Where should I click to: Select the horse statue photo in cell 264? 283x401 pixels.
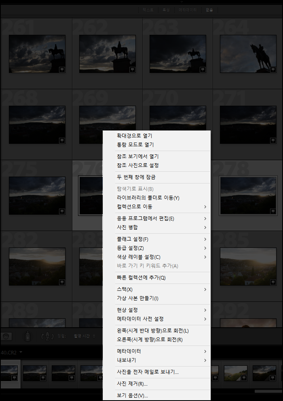click(x=248, y=54)
